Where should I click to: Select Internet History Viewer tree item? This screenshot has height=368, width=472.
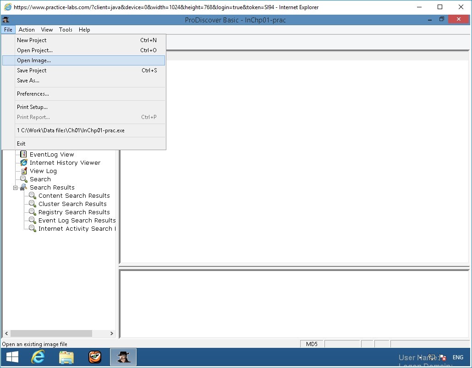click(65, 162)
